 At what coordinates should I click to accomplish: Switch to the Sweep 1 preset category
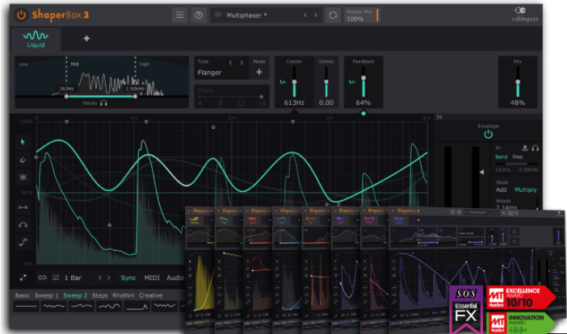[47, 295]
